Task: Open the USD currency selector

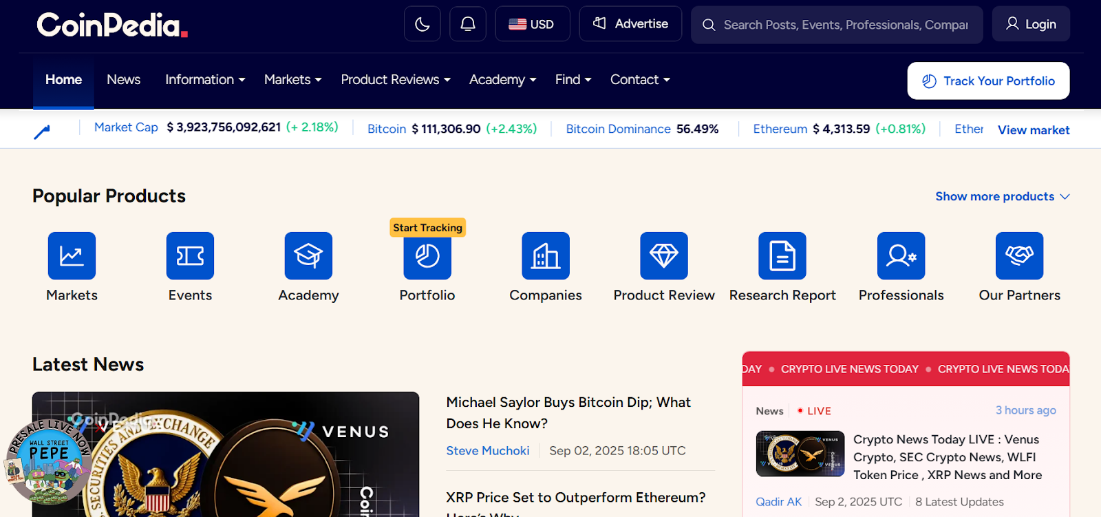Action: [533, 24]
